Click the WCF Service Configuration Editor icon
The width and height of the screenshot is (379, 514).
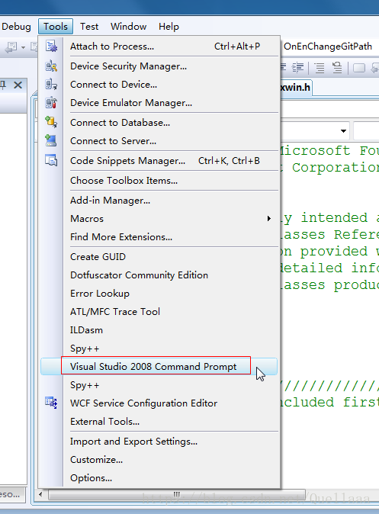point(51,403)
